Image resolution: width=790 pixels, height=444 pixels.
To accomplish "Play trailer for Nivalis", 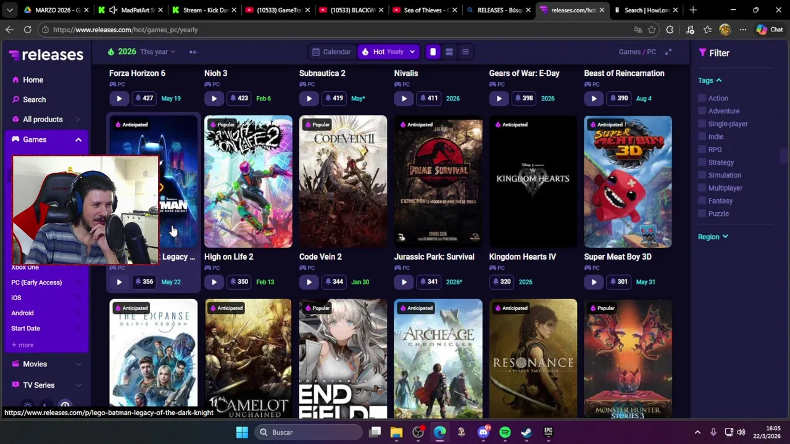I will pos(404,98).
